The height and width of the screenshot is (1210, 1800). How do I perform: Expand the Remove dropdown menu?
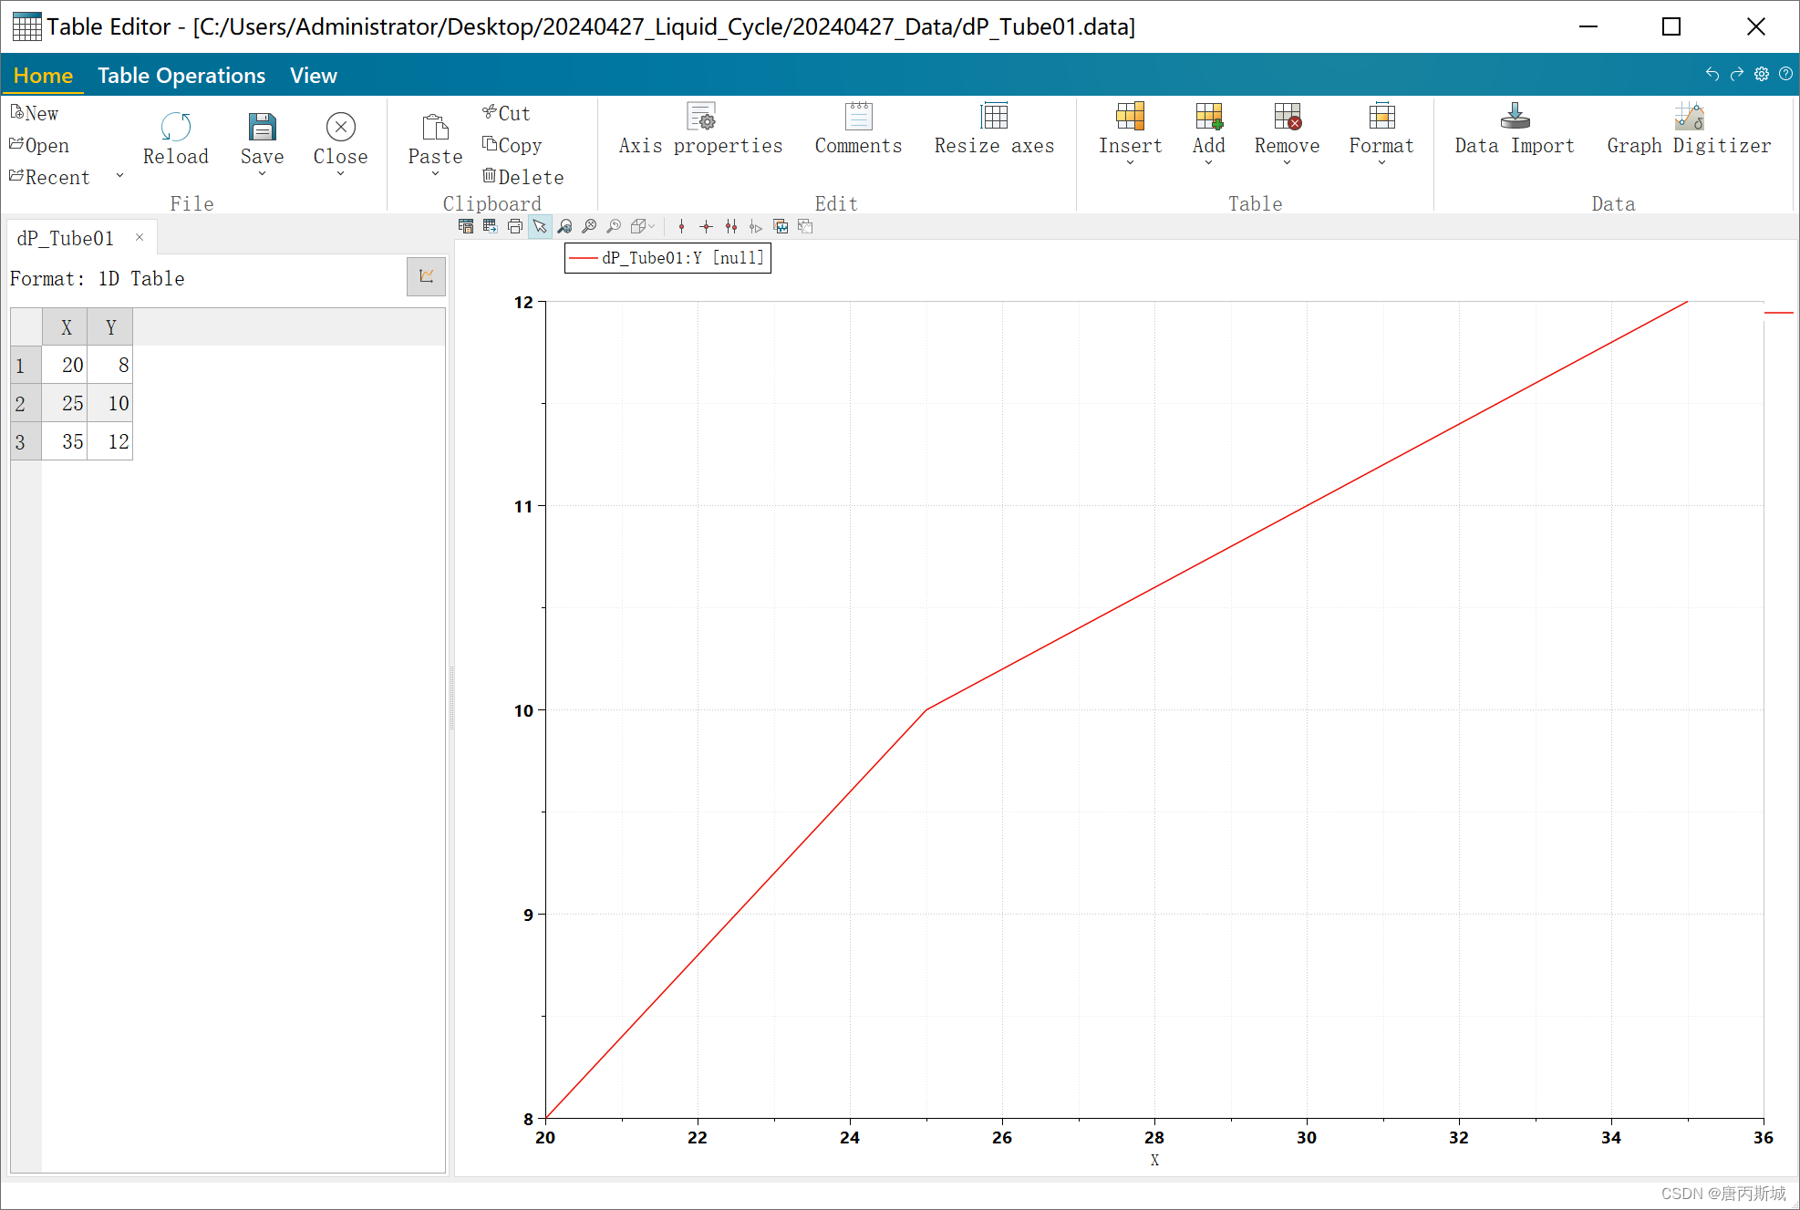[x=1287, y=162]
